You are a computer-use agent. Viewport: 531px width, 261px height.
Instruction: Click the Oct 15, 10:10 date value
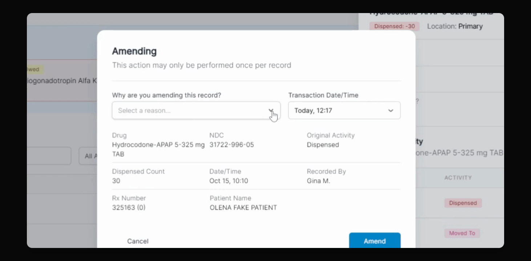[x=229, y=181]
